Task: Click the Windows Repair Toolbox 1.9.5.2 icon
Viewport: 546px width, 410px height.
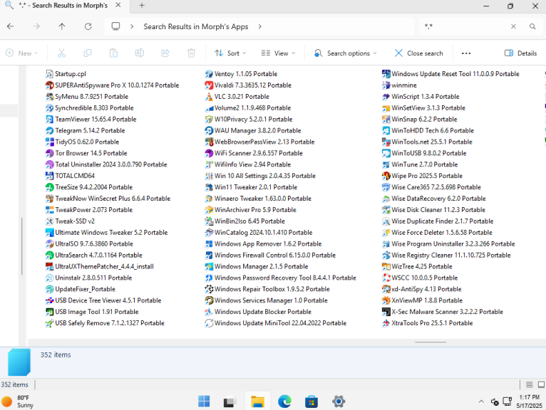Action: click(x=209, y=289)
